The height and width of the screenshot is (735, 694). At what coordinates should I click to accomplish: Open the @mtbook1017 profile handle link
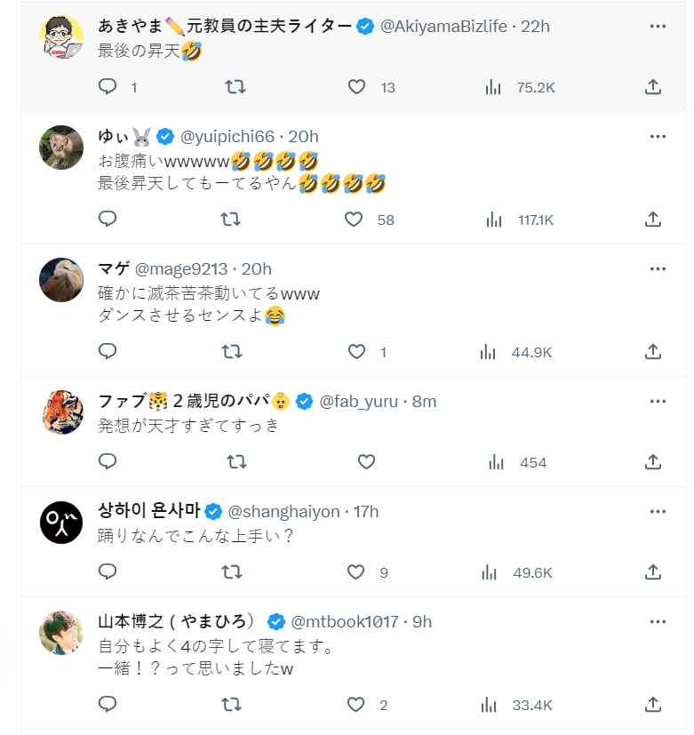pyautogui.click(x=348, y=621)
